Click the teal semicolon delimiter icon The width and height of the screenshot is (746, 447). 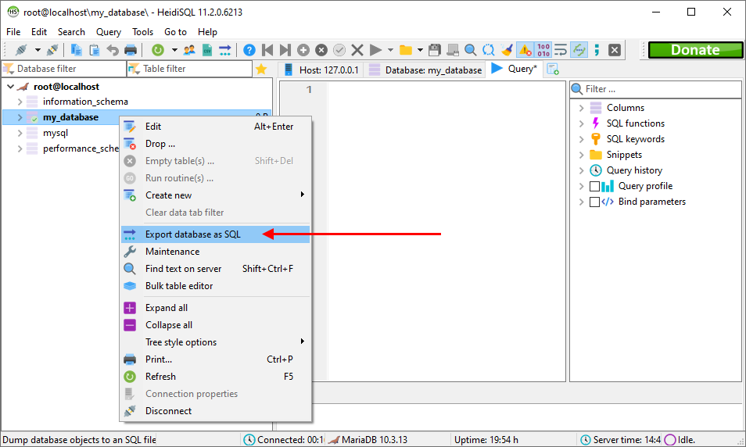[597, 50]
